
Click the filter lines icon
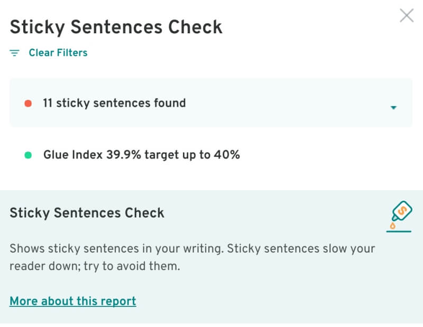pyautogui.click(x=15, y=53)
